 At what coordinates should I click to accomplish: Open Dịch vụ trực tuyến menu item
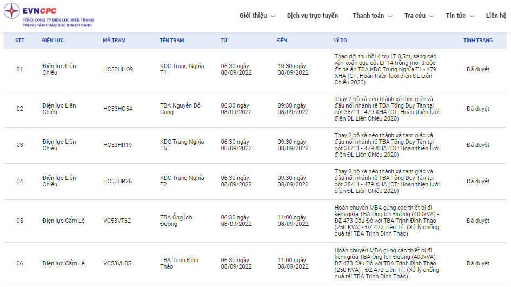(x=313, y=16)
